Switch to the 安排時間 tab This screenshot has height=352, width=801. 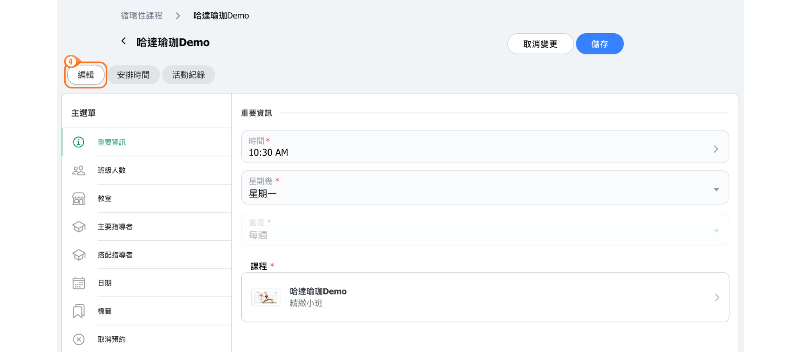[x=133, y=75]
